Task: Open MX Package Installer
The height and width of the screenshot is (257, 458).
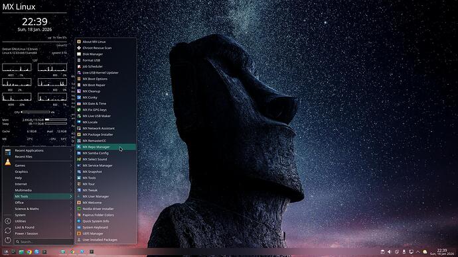Action: 106,134
